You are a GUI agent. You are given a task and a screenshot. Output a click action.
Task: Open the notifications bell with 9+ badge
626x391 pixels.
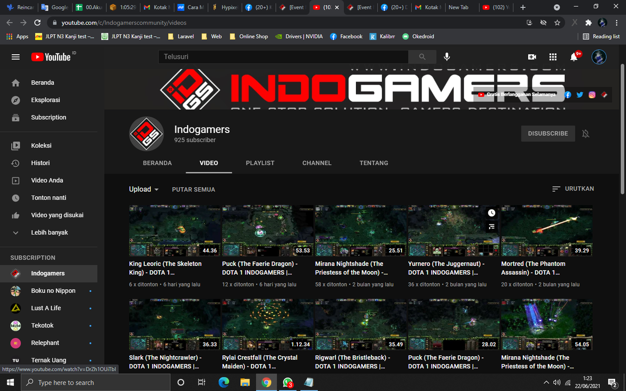(x=575, y=57)
